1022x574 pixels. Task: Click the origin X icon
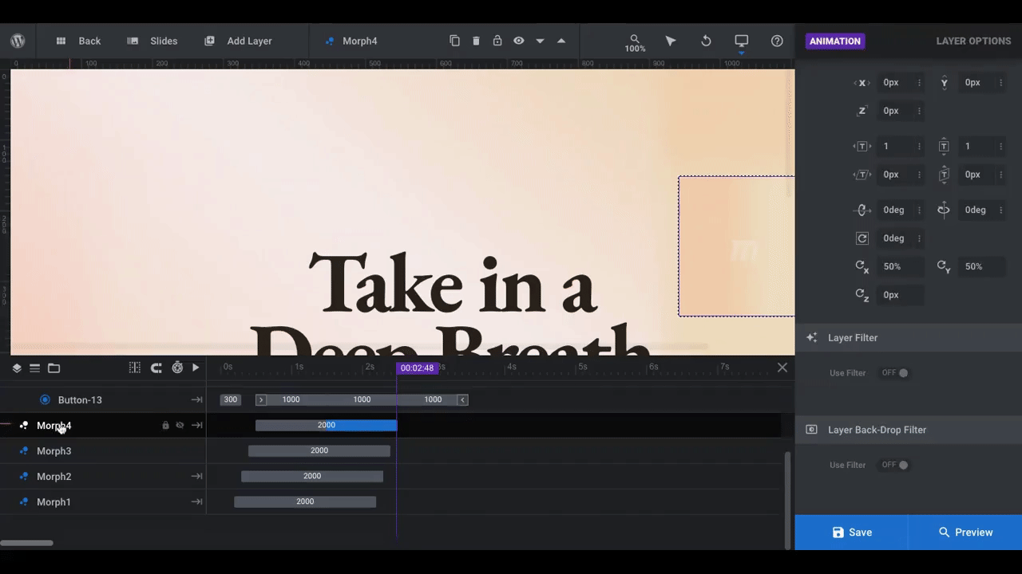tap(862, 266)
